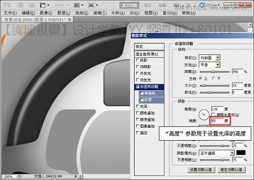This screenshot has height=180, width=254.
Task: Click the Photoshop Ps logo icon
Action: [7, 5]
